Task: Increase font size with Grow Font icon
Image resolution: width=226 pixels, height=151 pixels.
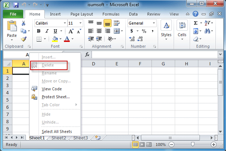Action: (x=71, y=31)
